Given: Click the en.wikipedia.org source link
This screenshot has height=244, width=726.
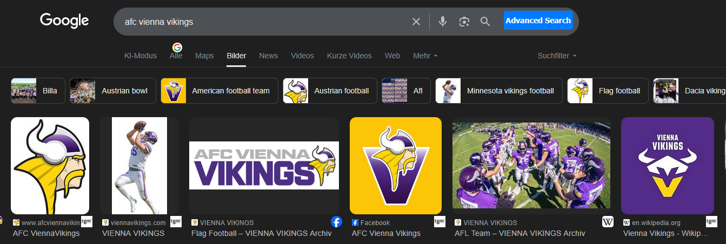Looking at the screenshot, I should pyautogui.click(x=656, y=222).
